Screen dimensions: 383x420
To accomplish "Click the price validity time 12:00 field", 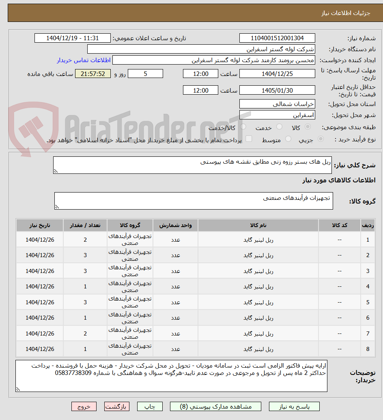I will tap(200, 90).
